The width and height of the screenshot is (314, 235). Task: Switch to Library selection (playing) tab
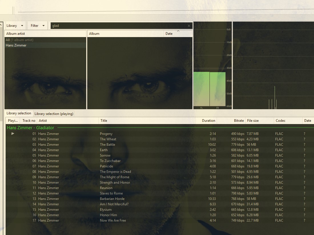coord(54,114)
